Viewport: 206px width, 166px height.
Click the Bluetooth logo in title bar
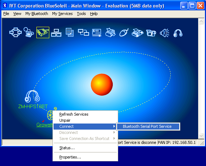pos(5,5)
